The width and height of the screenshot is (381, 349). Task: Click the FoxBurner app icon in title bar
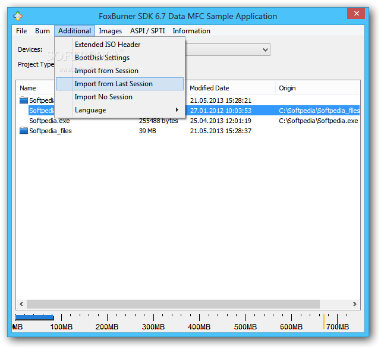click(18, 16)
